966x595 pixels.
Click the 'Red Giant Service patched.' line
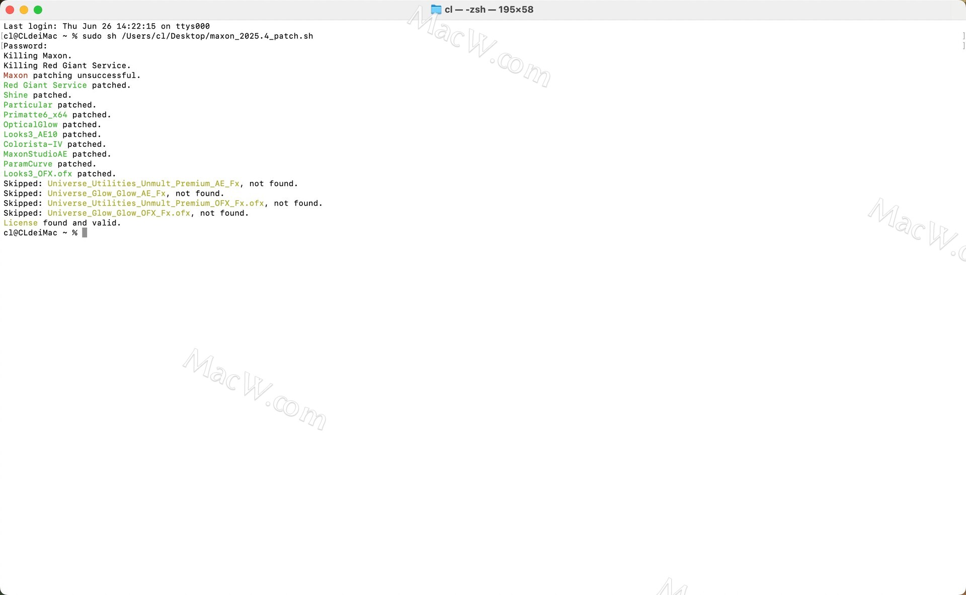pyautogui.click(x=67, y=86)
